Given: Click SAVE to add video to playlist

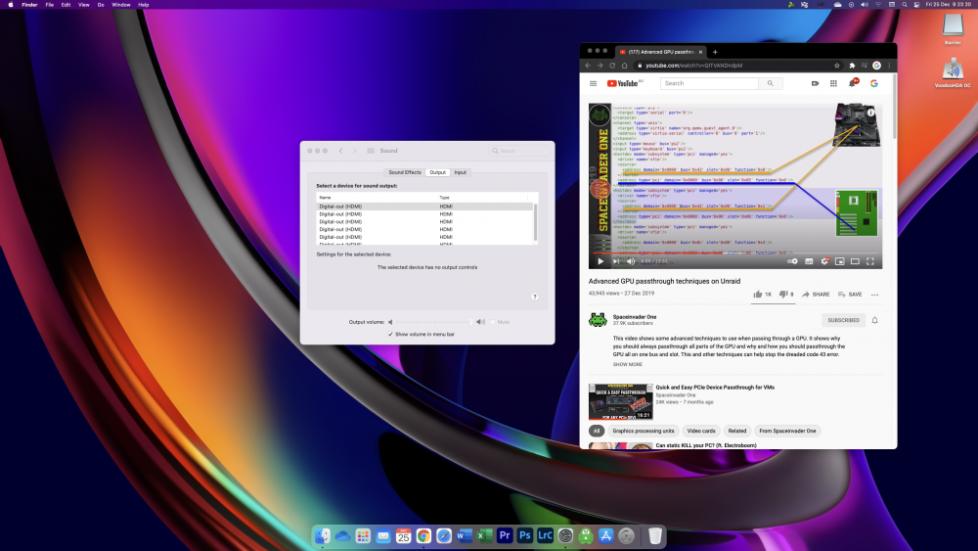Looking at the screenshot, I should click(x=850, y=294).
